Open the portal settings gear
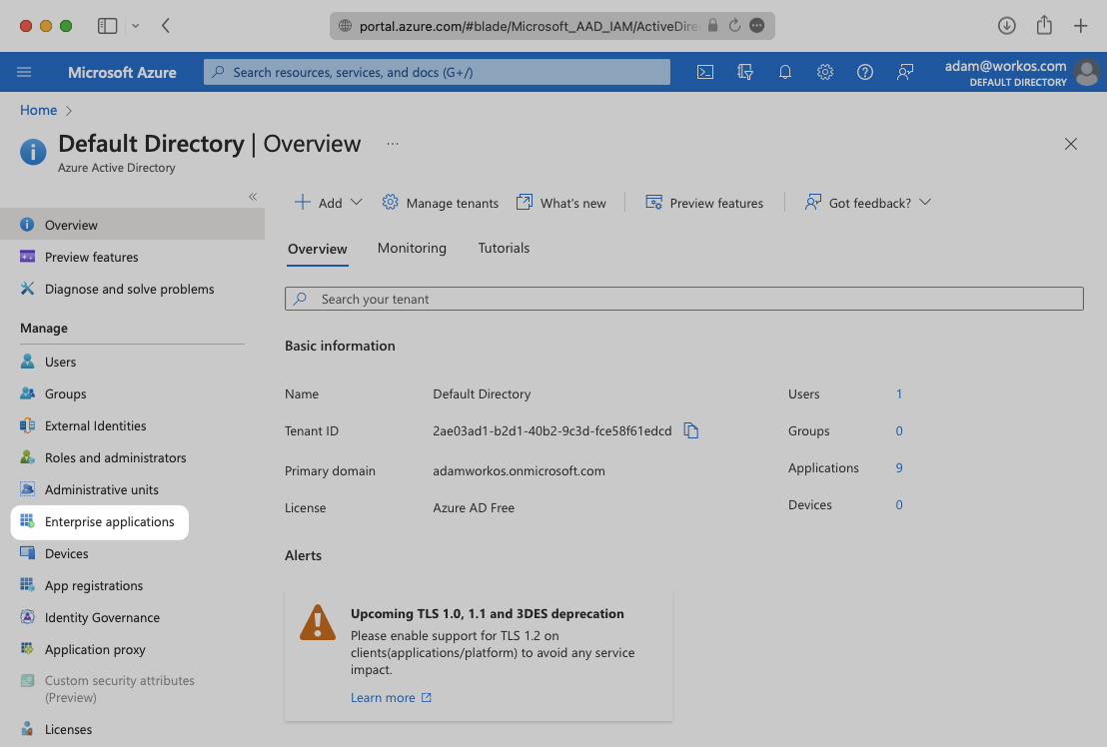The height and width of the screenshot is (747, 1107). [825, 72]
